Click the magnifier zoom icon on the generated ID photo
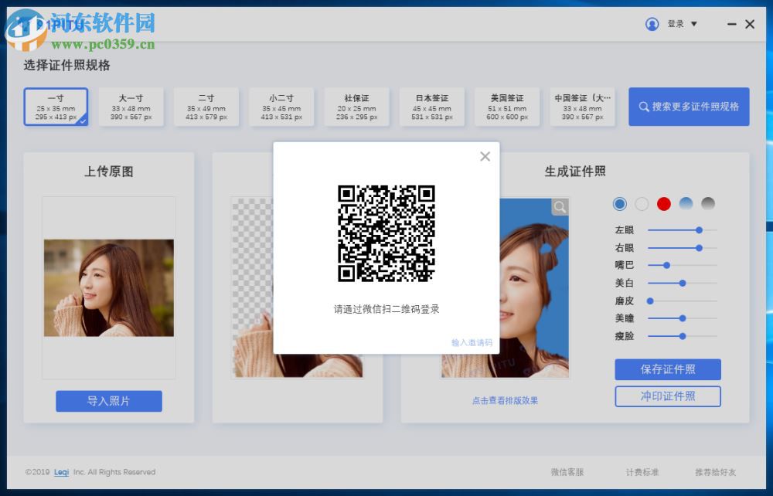The height and width of the screenshot is (496, 773). (x=558, y=206)
